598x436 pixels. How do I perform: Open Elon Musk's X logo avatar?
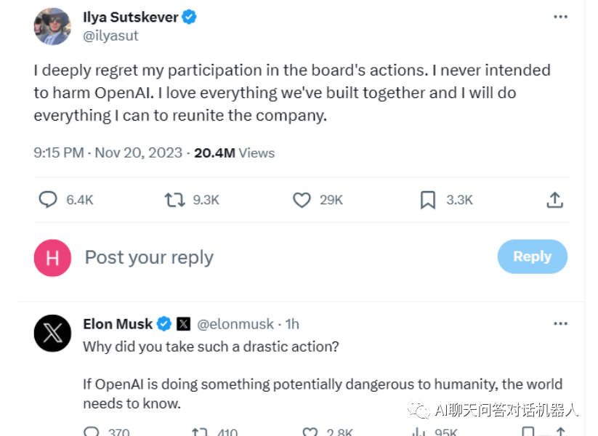click(52, 334)
